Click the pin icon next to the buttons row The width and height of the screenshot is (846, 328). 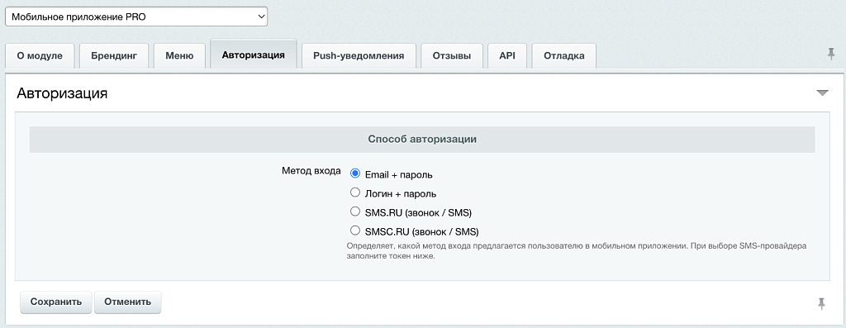coord(821,304)
